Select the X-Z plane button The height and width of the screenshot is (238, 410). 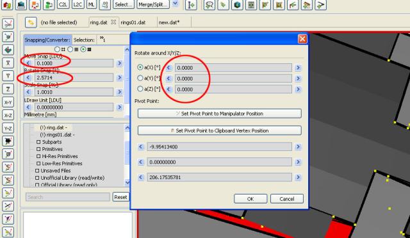[x=8, y=115]
